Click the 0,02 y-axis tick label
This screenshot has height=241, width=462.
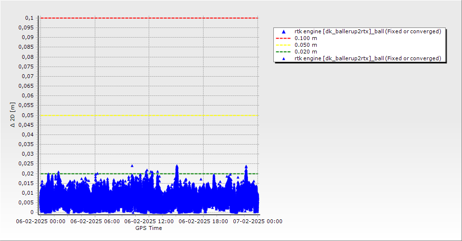27,174
